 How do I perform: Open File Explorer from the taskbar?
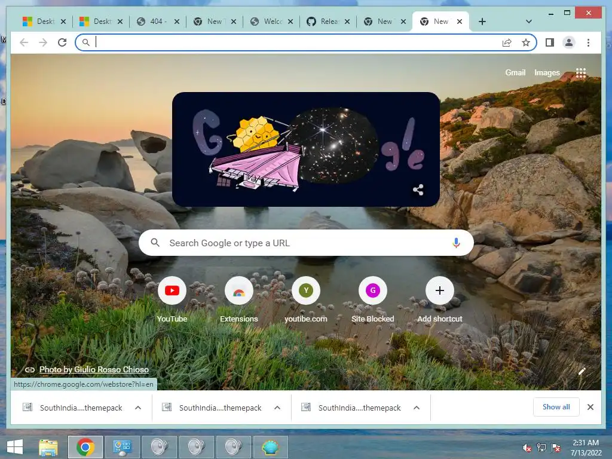pos(48,447)
